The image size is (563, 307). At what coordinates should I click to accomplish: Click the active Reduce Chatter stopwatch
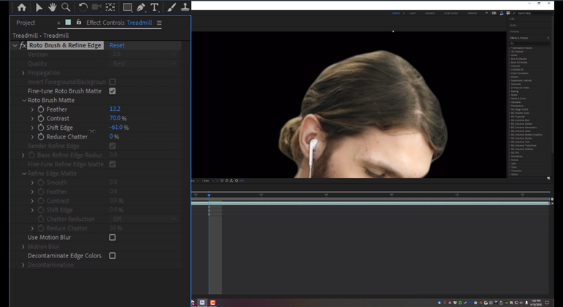point(41,136)
